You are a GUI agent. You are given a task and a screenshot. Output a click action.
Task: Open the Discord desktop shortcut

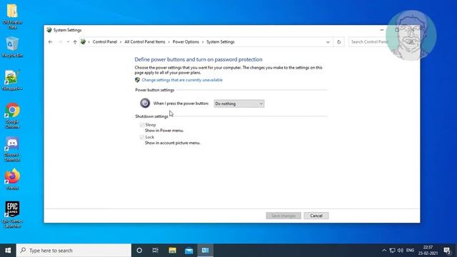point(12,149)
